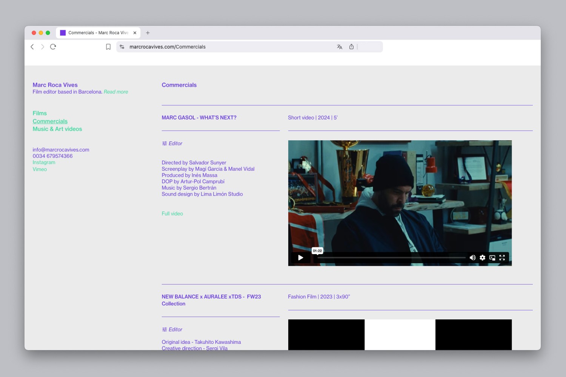Click the browser back arrow

(32, 47)
